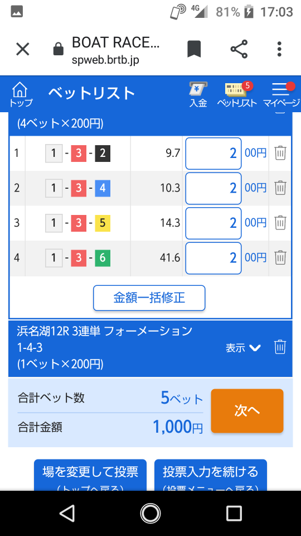Click the 金額一括修正 button
Image resolution: width=301 pixels, height=536 pixels.
[149, 298]
